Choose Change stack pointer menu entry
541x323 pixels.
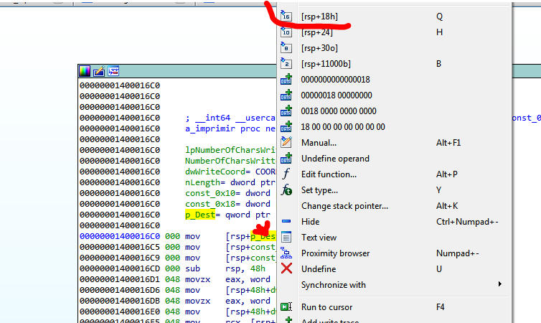pyautogui.click(x=344, y=206)
